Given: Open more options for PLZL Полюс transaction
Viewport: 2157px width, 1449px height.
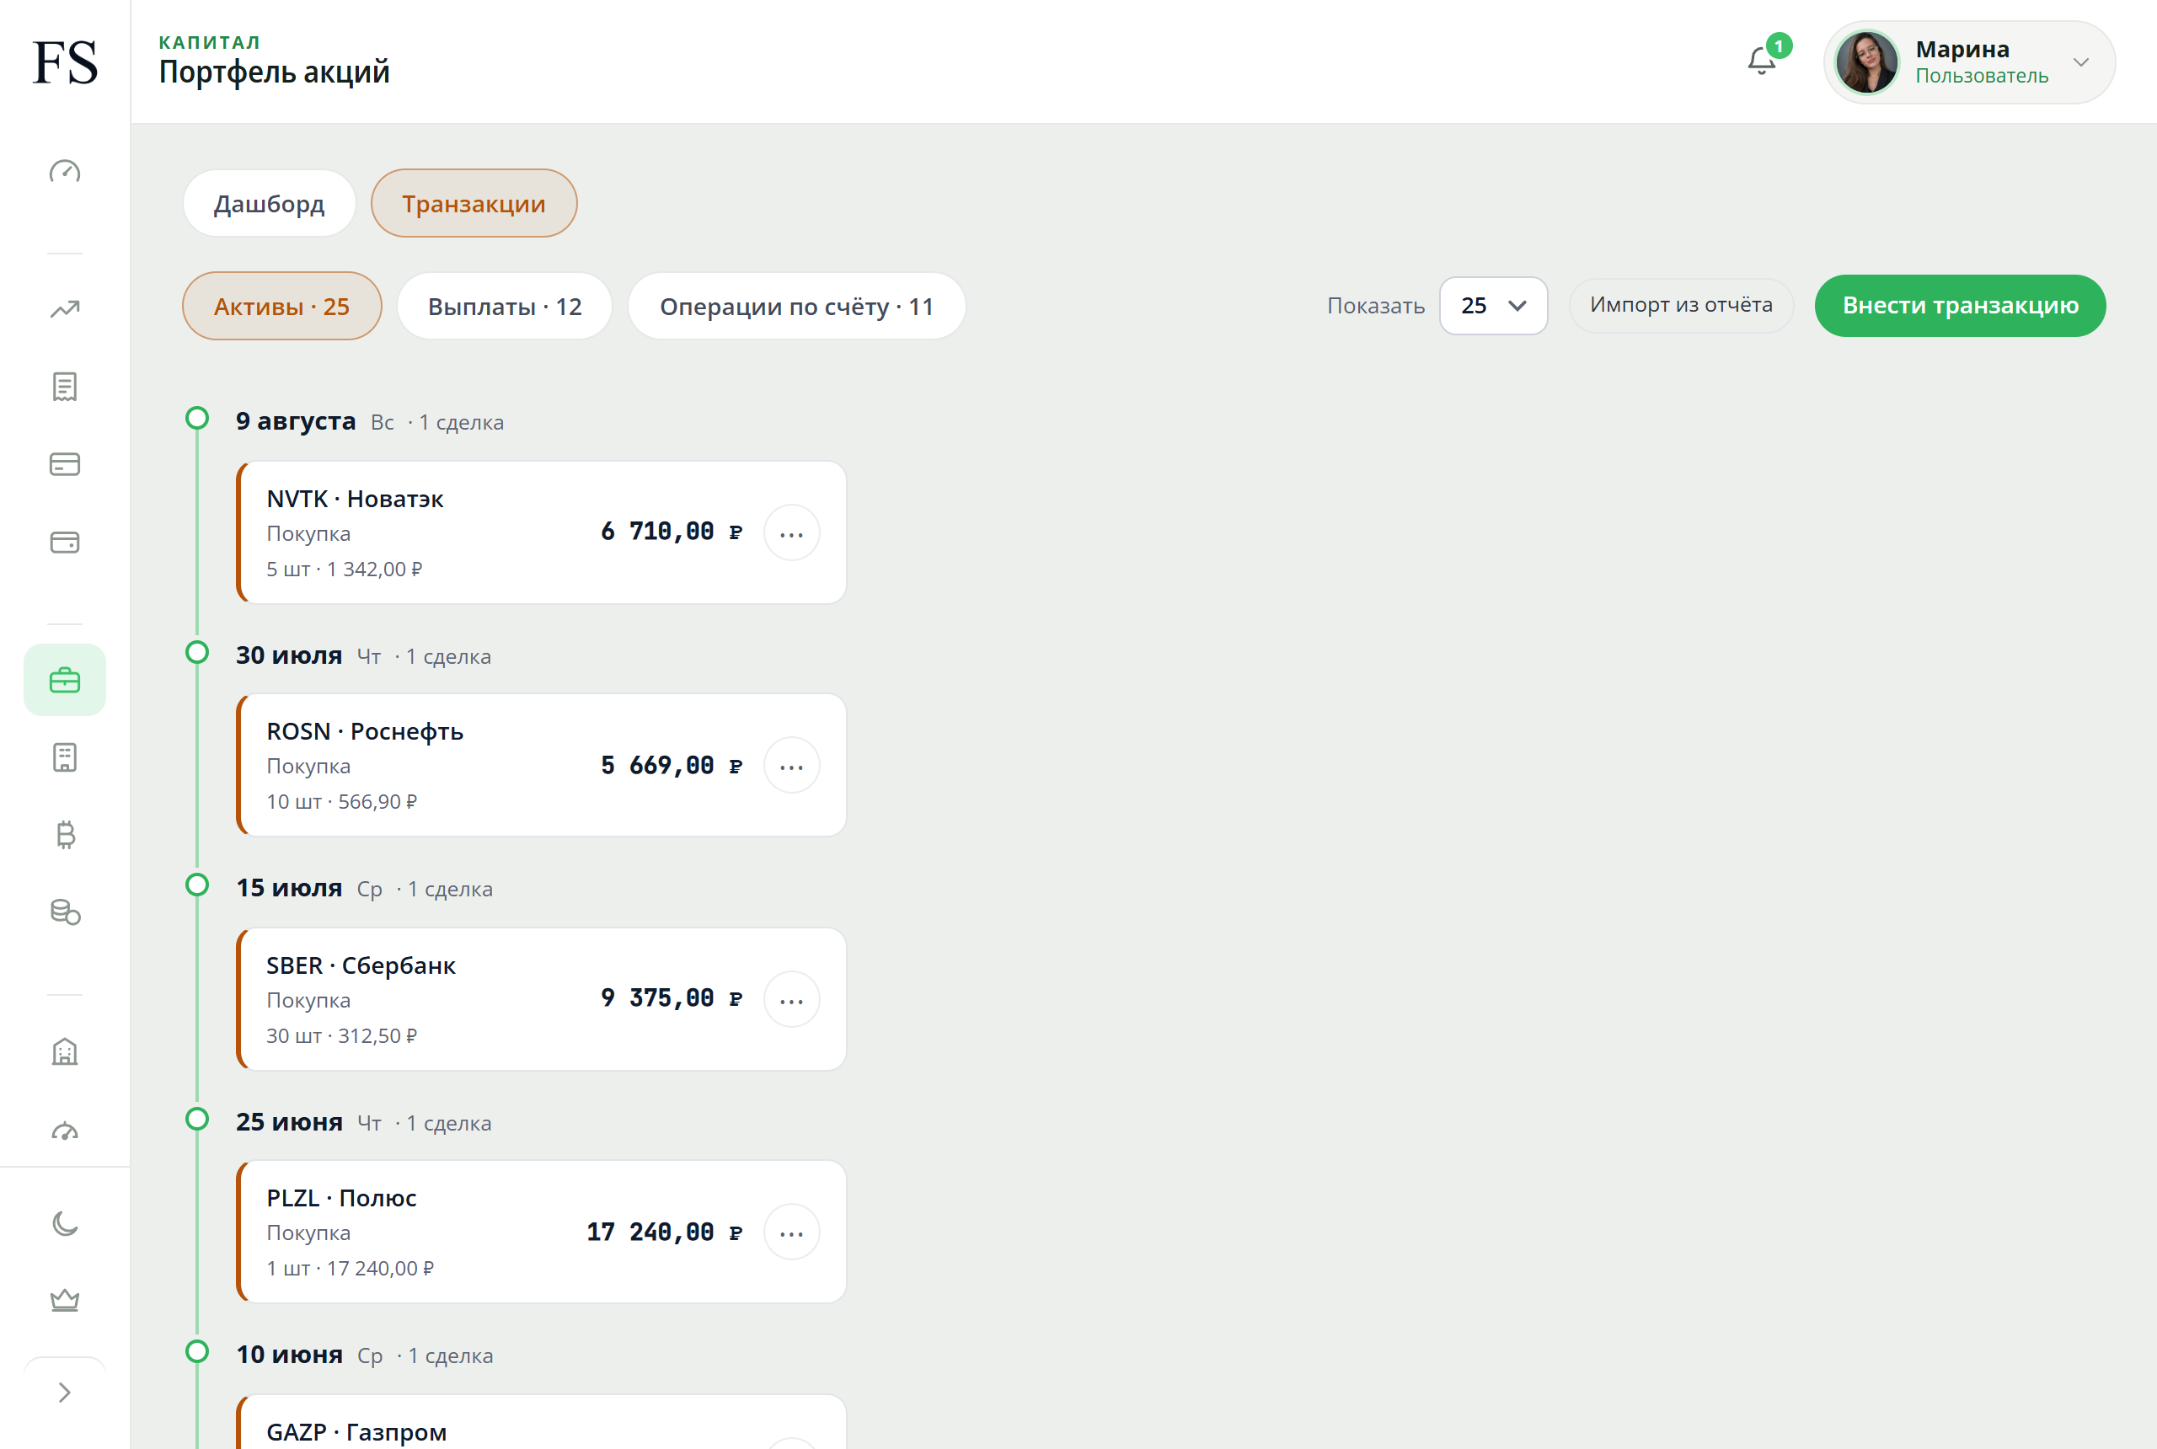Looking at the screenshot, I should coord(792,1232).
